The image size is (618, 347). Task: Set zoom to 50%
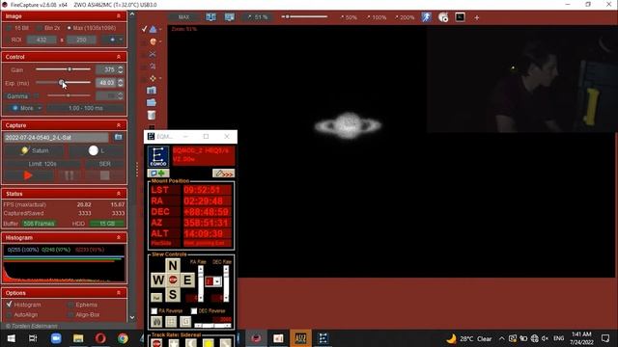pyautogui.click(x=349, y=17)
